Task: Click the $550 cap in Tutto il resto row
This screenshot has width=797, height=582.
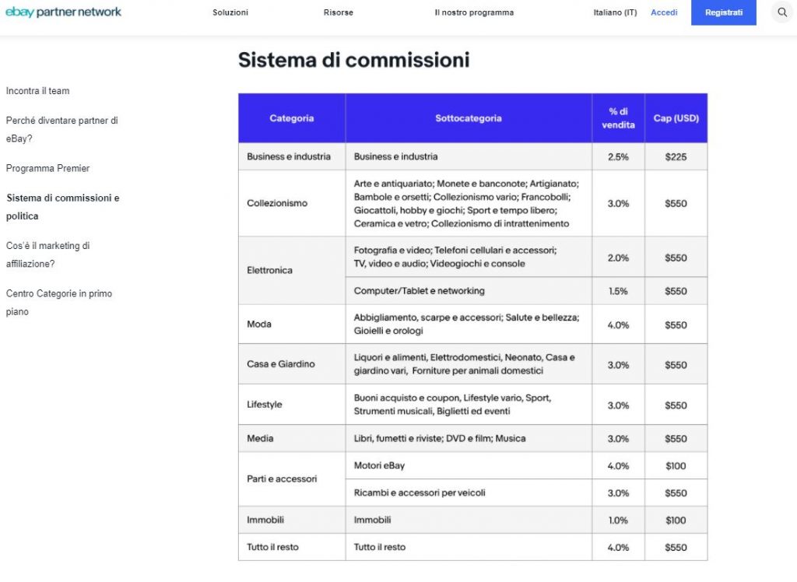Action: (x=676, y=547)
